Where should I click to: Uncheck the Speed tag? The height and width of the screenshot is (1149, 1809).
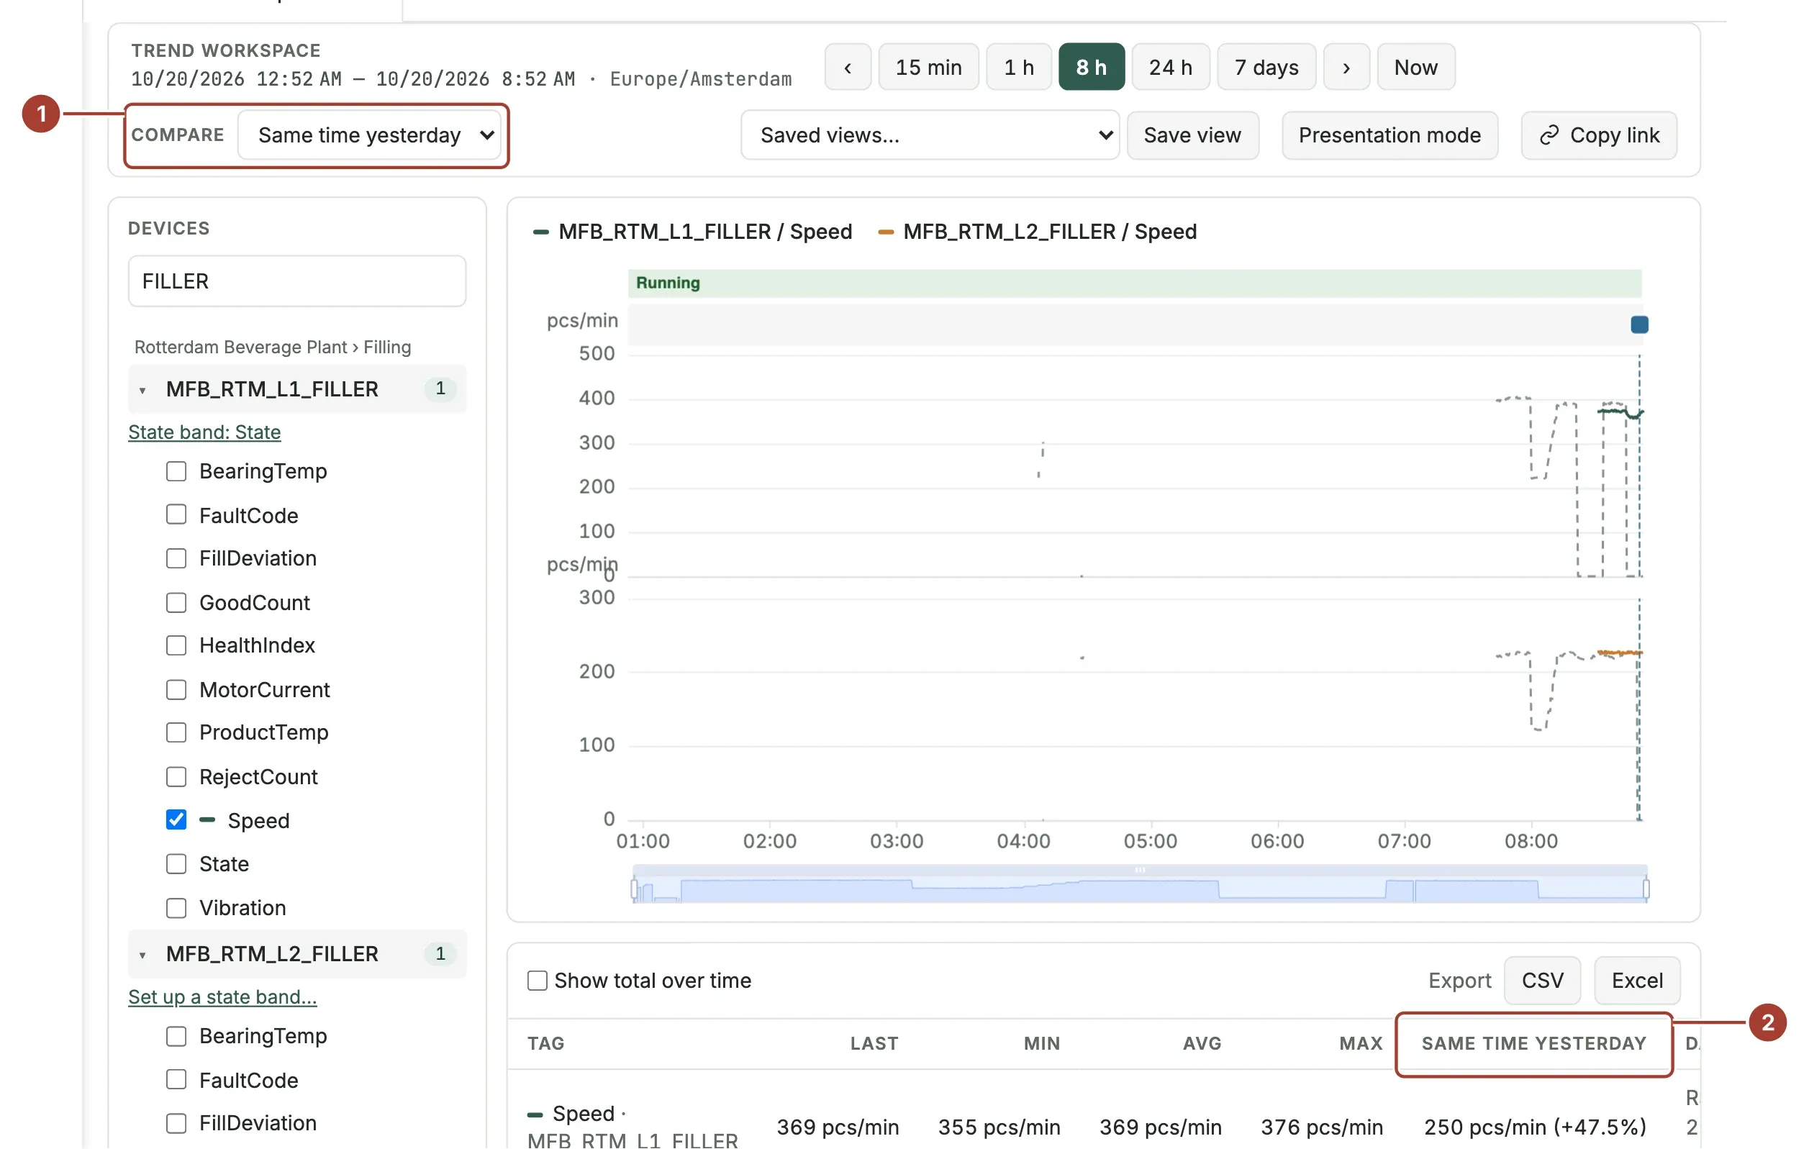176,820
